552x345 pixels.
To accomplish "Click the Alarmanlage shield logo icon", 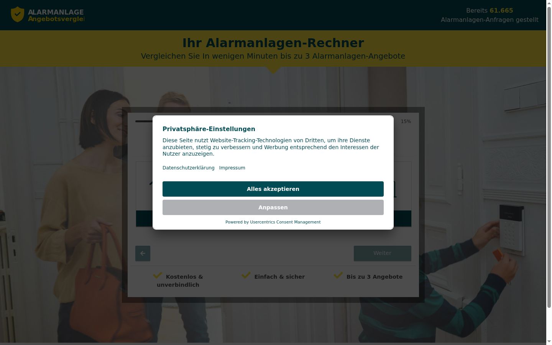I will (18, 15).
